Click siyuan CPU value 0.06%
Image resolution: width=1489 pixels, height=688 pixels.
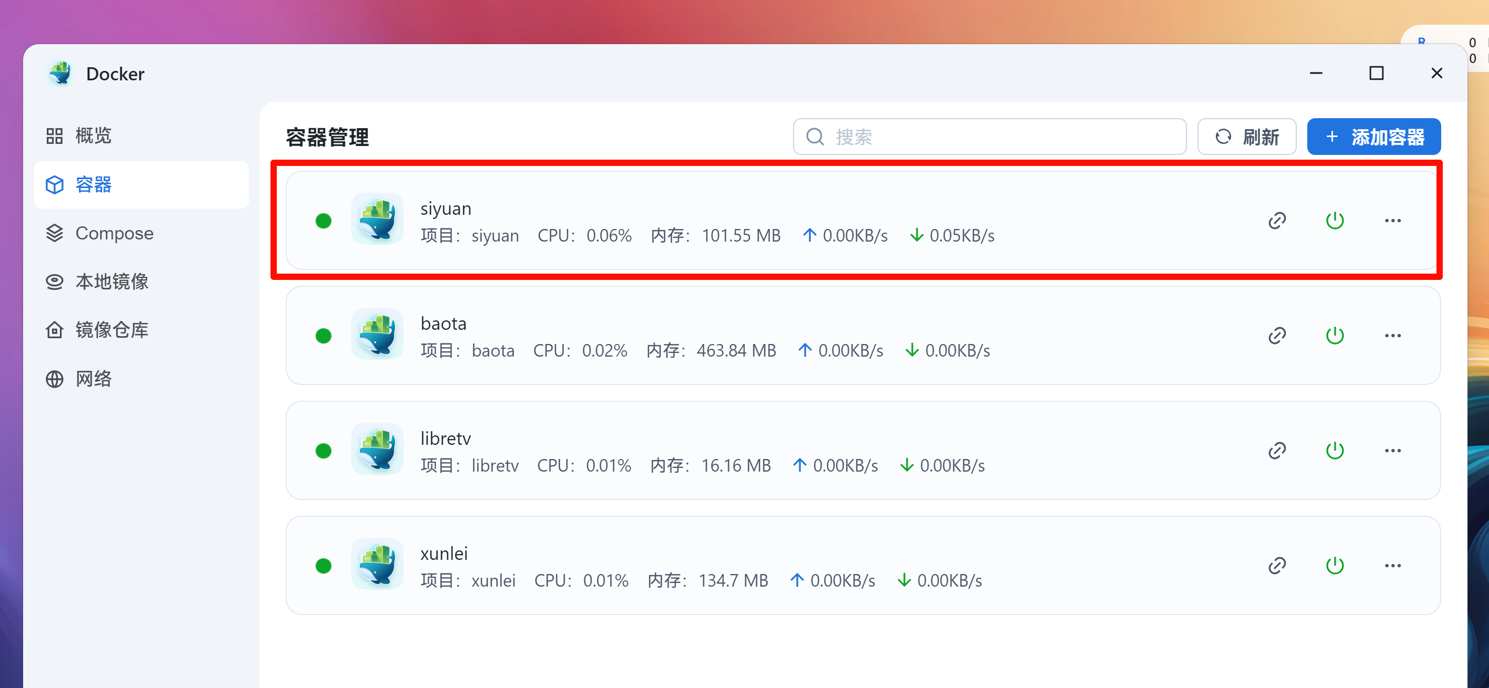(x=609, y=235)
